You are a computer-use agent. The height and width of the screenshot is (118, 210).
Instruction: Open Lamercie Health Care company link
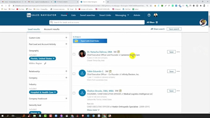pos(130,55)
